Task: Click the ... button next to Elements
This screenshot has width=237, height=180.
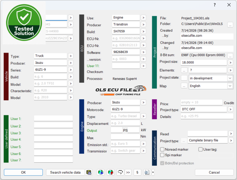Action: tap(184, 70)
